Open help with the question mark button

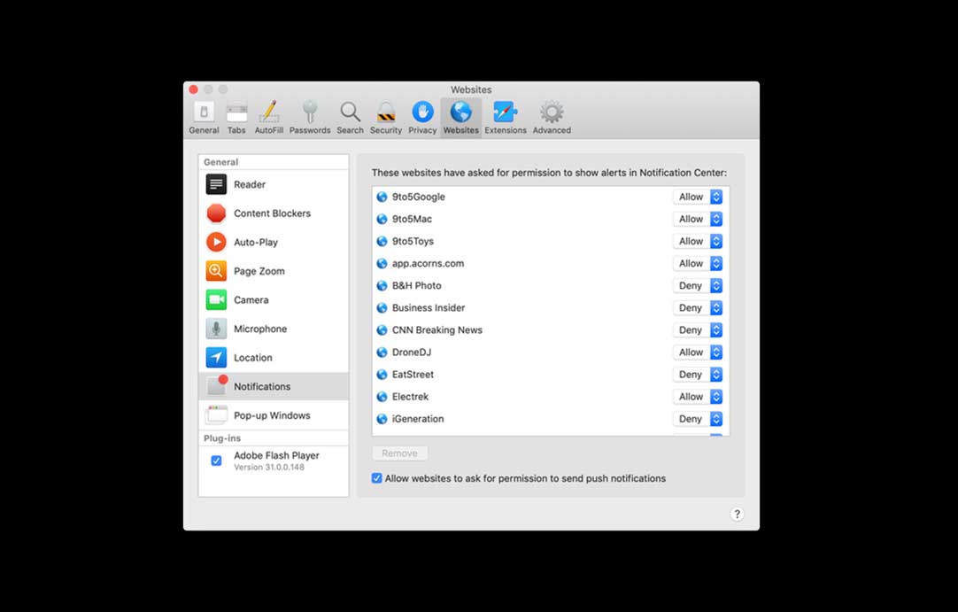pyautogui.click(x=737, y=515)
